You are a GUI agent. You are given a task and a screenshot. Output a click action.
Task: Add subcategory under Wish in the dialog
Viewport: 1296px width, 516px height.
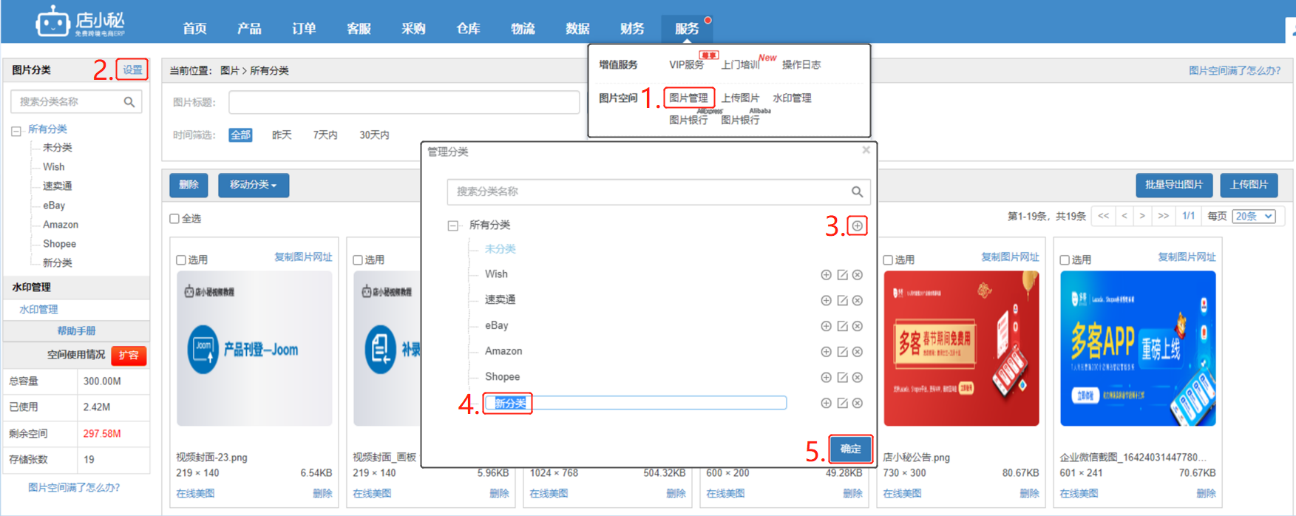coord(826,275)
